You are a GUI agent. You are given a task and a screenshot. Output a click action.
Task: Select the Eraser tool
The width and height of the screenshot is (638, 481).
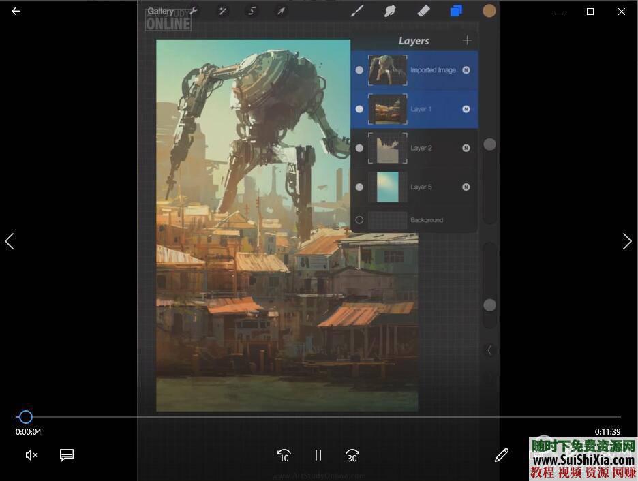(423, 11)
